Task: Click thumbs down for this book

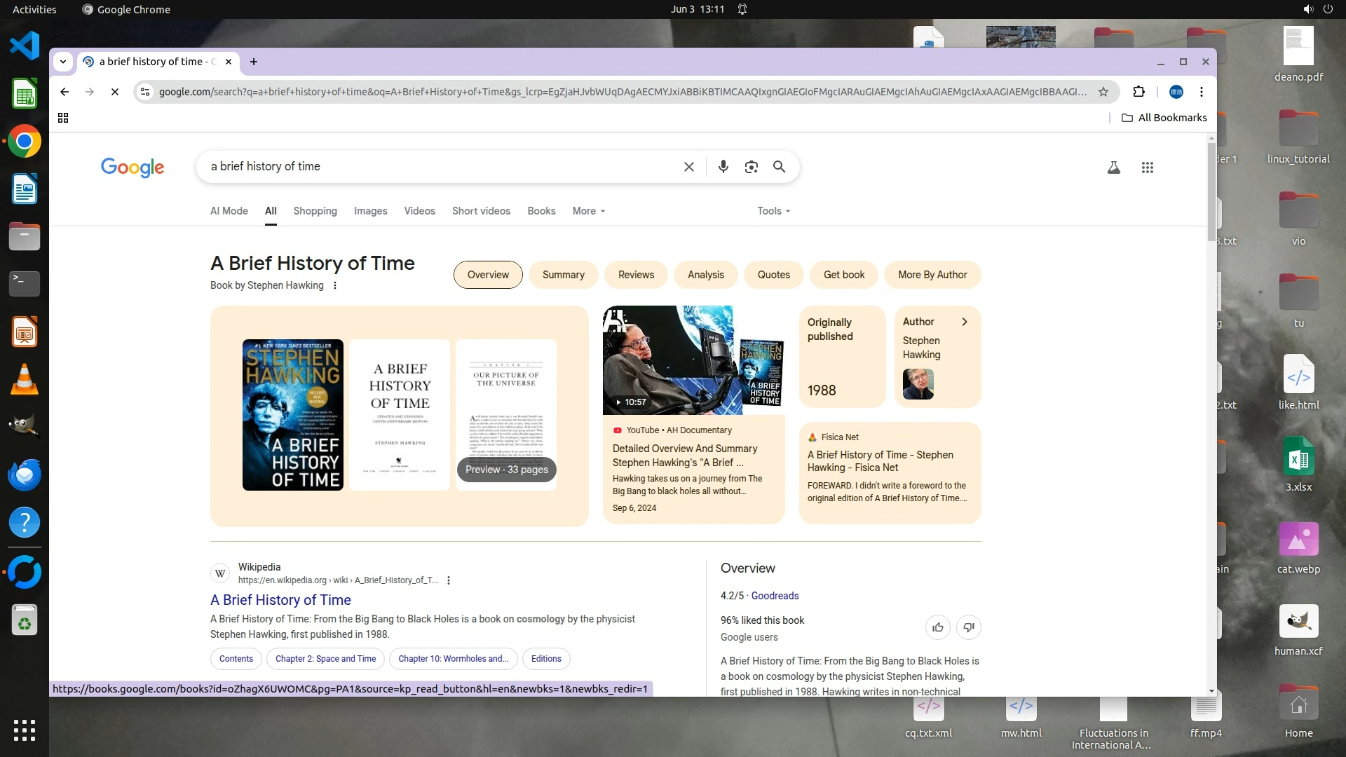Action: (x=968, y=627)
